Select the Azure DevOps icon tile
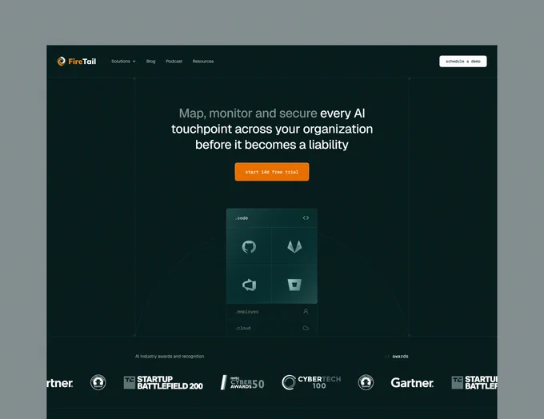Viewport: 544px width, 419px height. pyautogui.click(x=249, y=285)
